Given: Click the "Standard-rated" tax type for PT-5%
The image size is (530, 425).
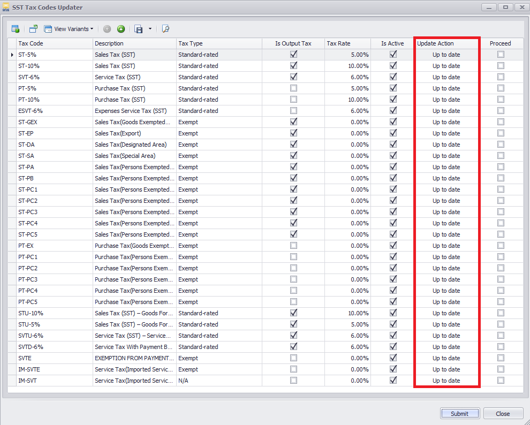Looking at the screenshot, I should pyautogui.click(x=219, y=88).
